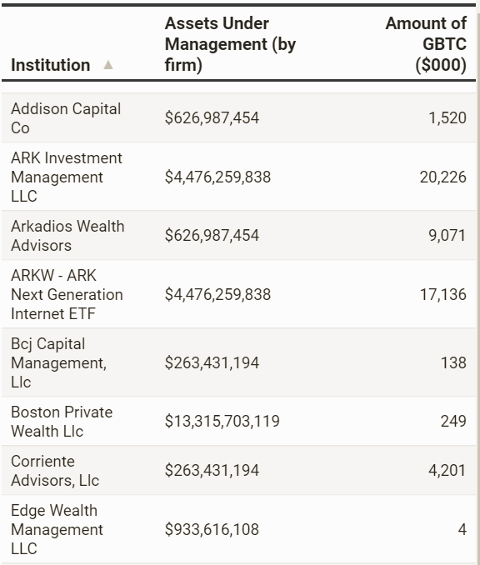Sort by Amount of GBTC column
Viewport: 480px width, 565px height.
[x=426, y=44]
